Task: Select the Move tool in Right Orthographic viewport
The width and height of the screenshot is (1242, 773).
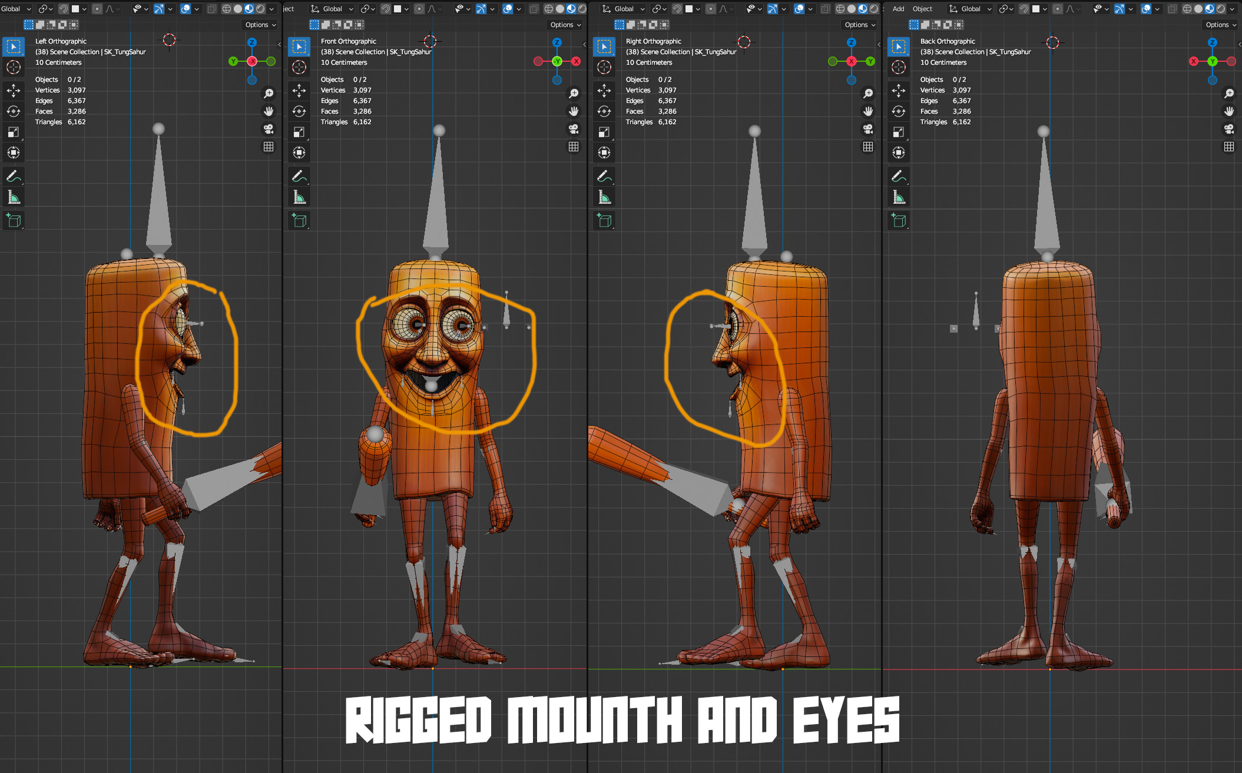Action: tap(604, 90)
